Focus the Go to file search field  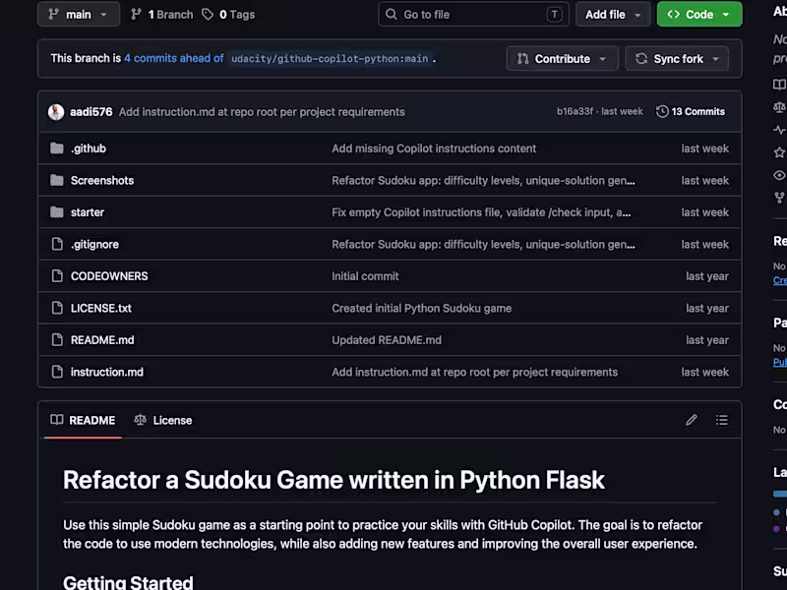(473, 14)
